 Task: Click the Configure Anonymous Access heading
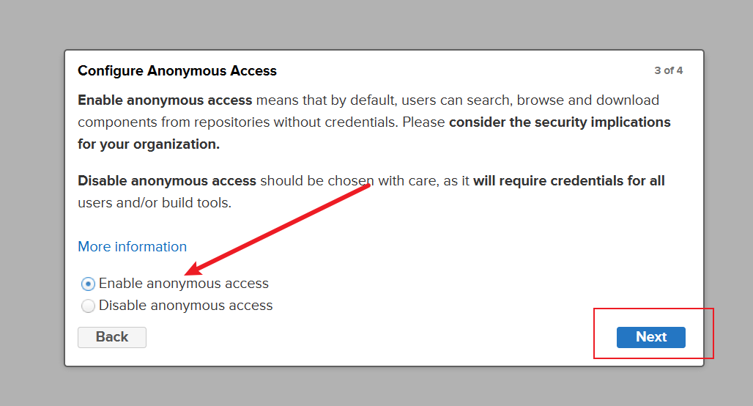pyautogui.click(x=177, y=71)
